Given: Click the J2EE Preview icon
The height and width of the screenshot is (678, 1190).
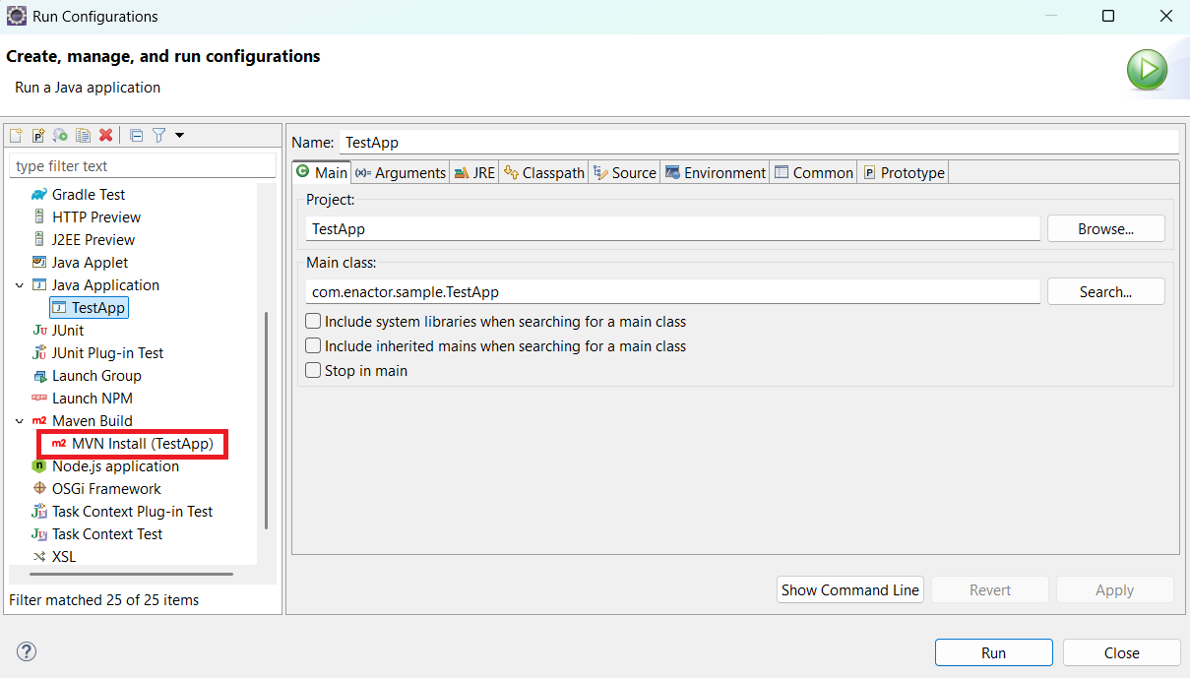Looking at the screenshot, I should 39,240.
